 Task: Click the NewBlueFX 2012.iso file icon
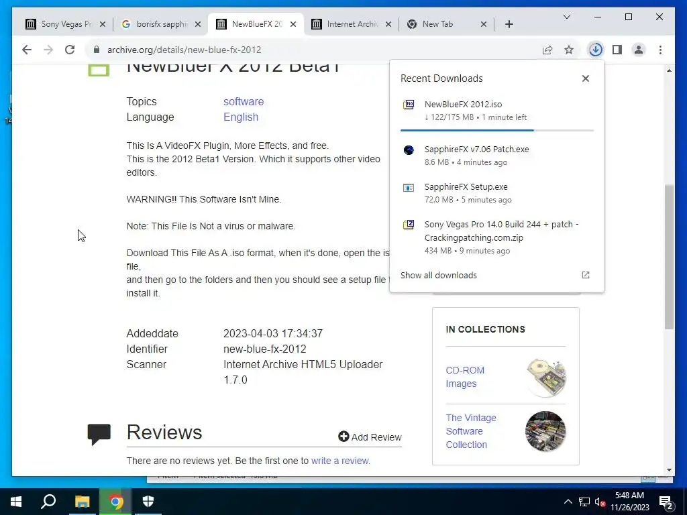pyautogui.click(x=409, y=105)
